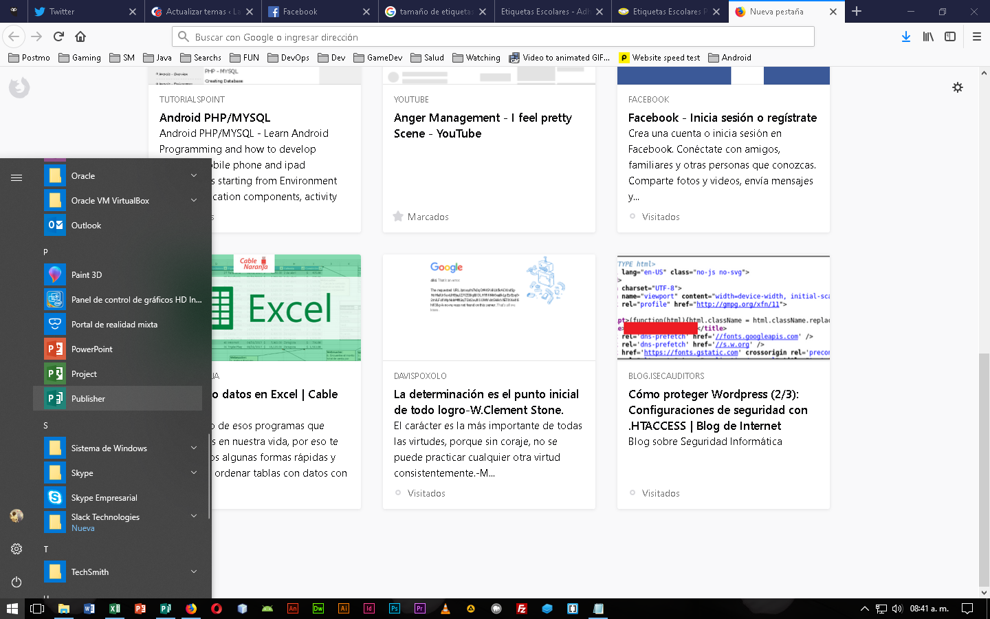Open Cómo proteger Wordpress article card

pos(723,382)
